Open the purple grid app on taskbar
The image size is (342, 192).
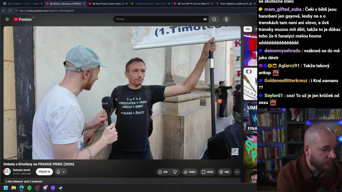click(53, 188)
